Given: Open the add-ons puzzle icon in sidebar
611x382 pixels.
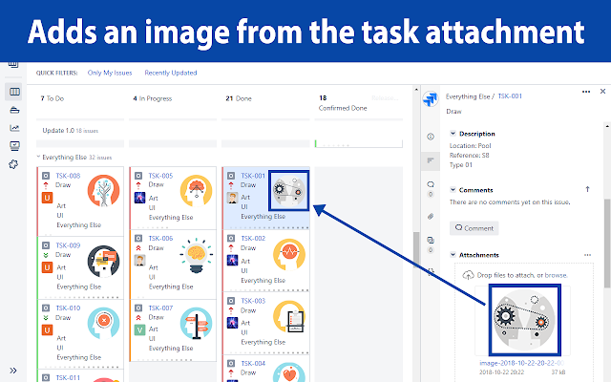Looking at the screenshot, I should tap(13, 164).
